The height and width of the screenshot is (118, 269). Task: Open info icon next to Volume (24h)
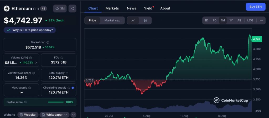pyautogui.click(x=30, y=58)
